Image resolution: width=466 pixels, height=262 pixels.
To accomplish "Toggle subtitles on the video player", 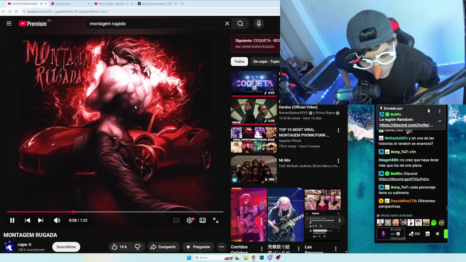I will (x=177, y=220).
